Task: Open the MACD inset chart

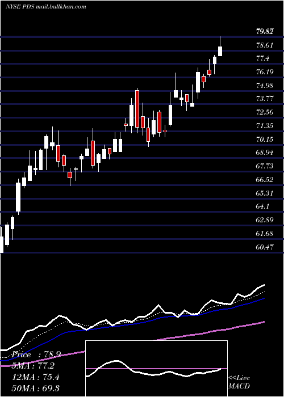Action: pos(156,369)
